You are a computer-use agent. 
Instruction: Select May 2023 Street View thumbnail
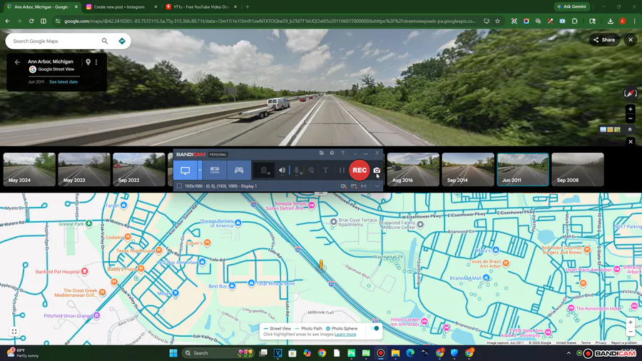pyautogui.click(x=84, y=170)
